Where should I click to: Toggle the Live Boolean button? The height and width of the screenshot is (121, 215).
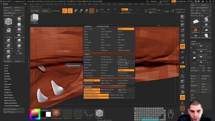point(56,11)
